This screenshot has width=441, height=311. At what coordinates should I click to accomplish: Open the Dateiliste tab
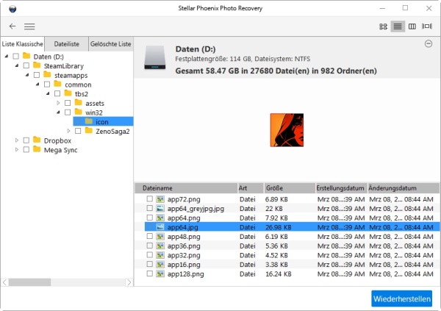67,44
